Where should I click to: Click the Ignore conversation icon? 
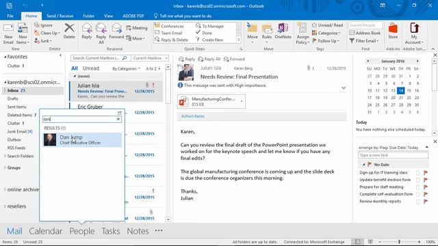36,25
